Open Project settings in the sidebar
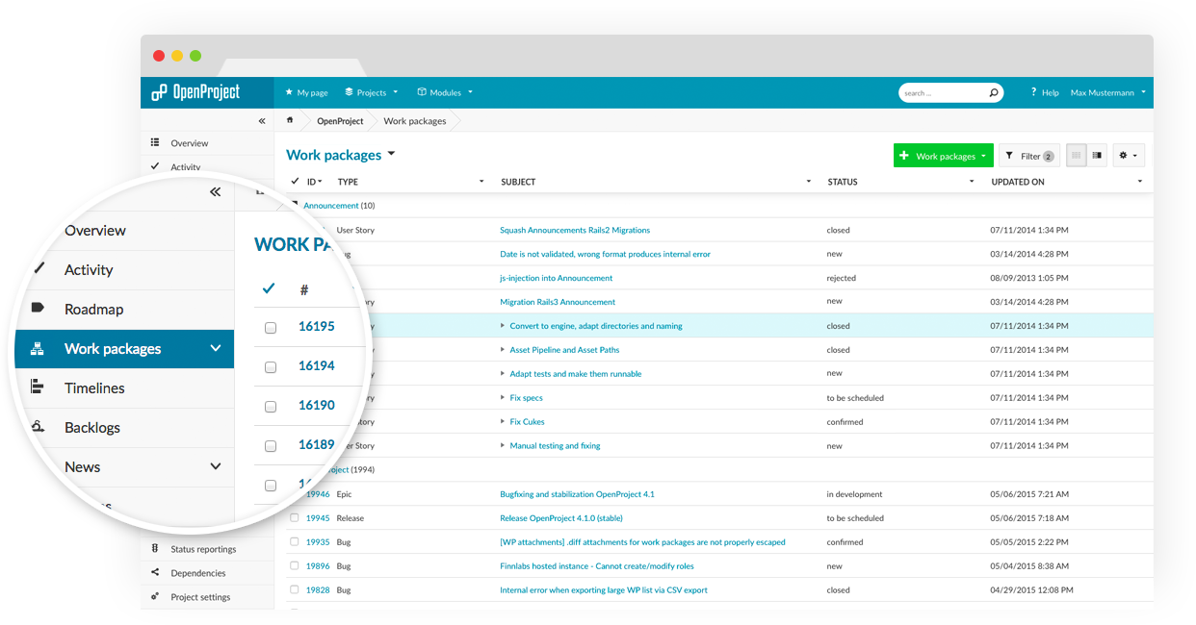The width and height of the screenshot is (1196, 625). pos(200,597)
